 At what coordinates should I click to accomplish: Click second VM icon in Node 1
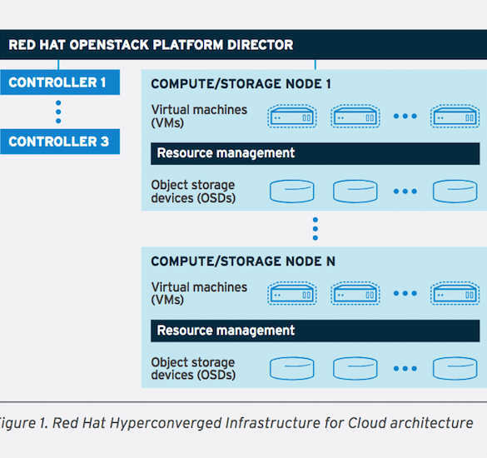(x=355, y=117)
